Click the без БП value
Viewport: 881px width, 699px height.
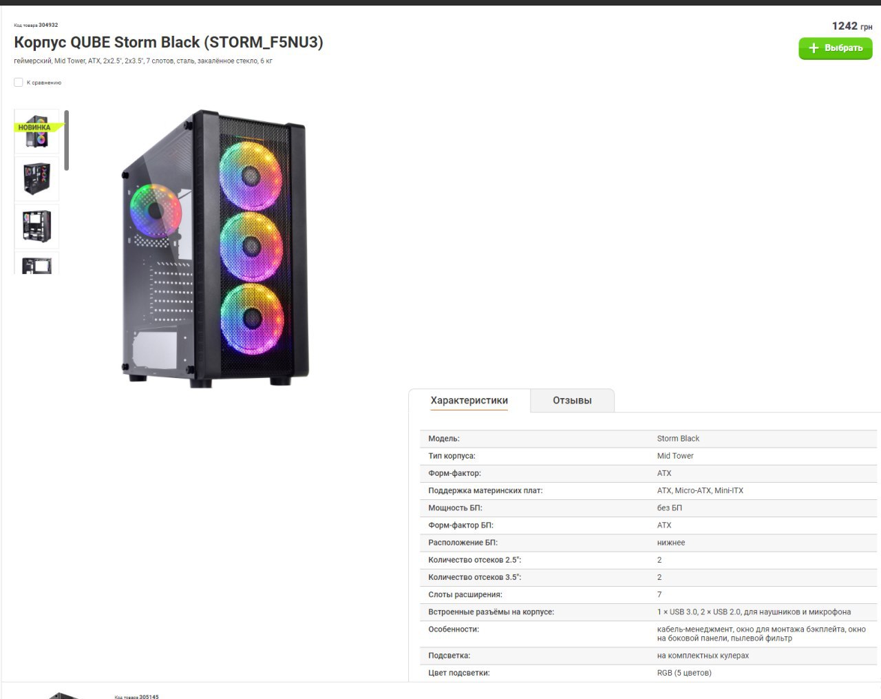coord(670,508)
